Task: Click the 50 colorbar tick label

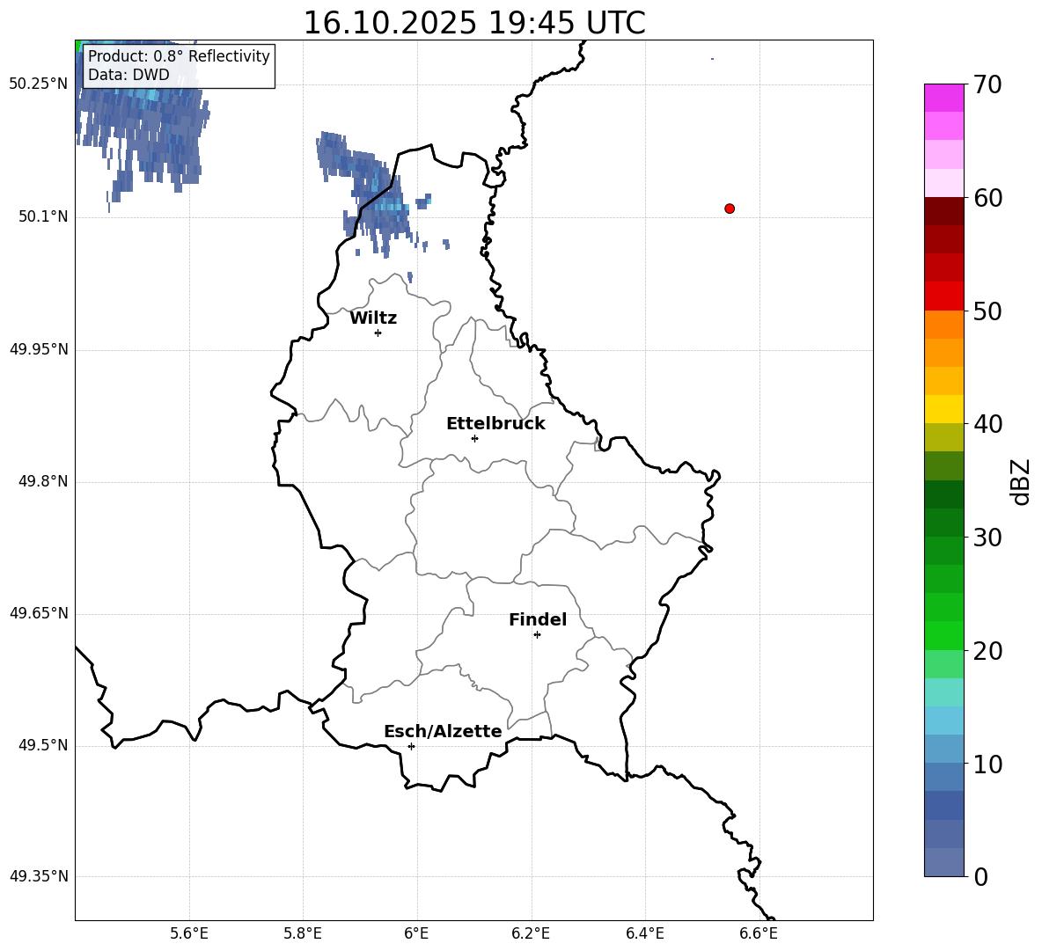Action: click(987, 311)
